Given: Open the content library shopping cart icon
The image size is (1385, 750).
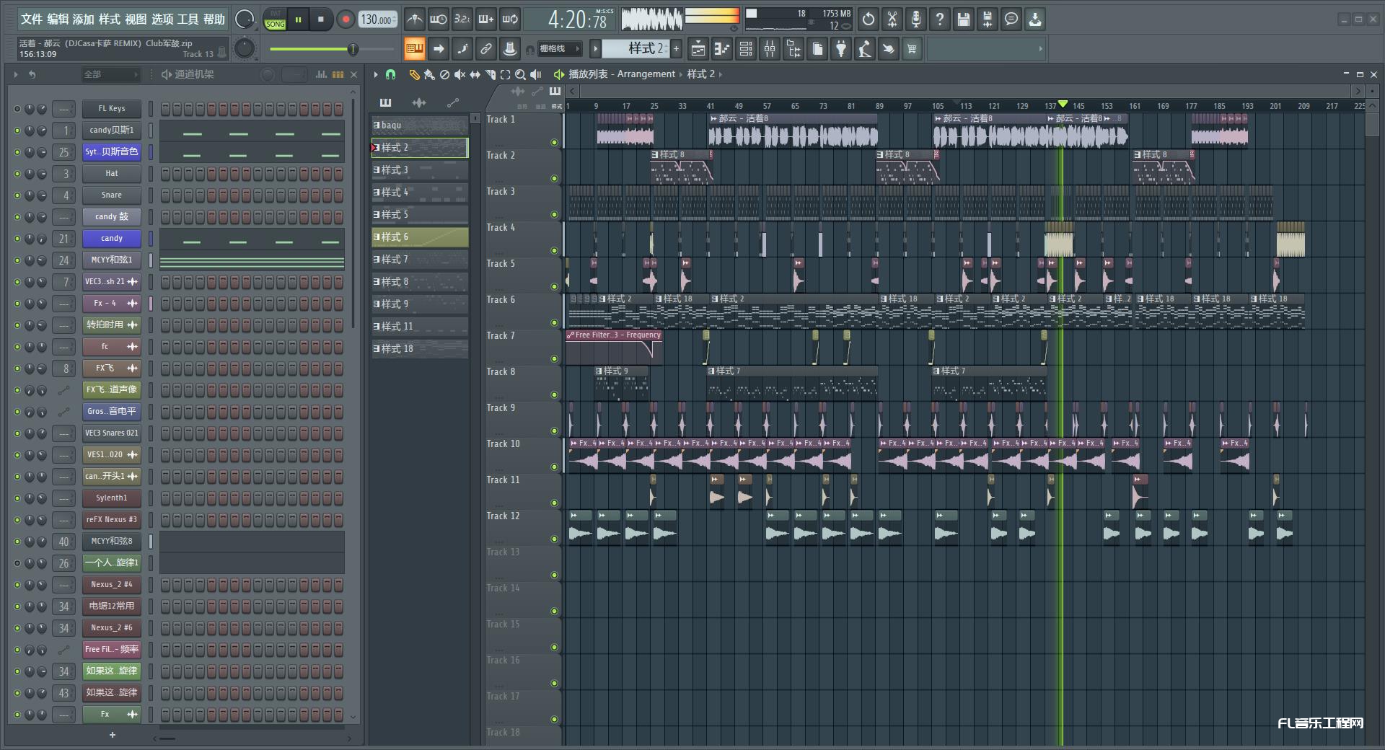Looking at the screenshot, I should 913,49.
